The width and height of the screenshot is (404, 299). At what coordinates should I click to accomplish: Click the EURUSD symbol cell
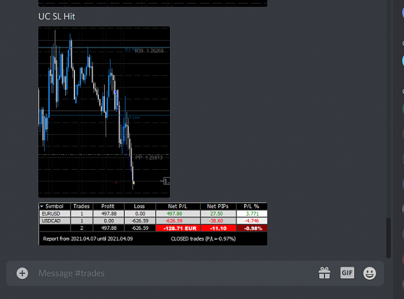tap(55, 214)
